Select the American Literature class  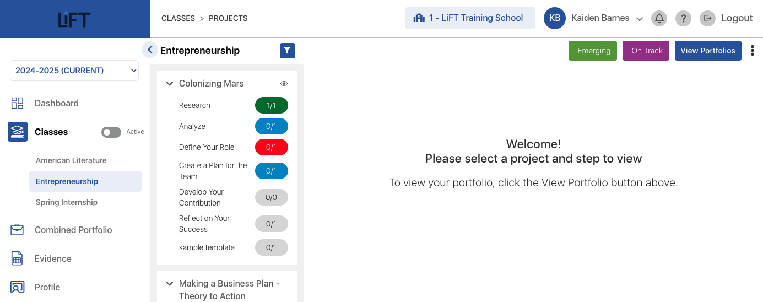71,160
